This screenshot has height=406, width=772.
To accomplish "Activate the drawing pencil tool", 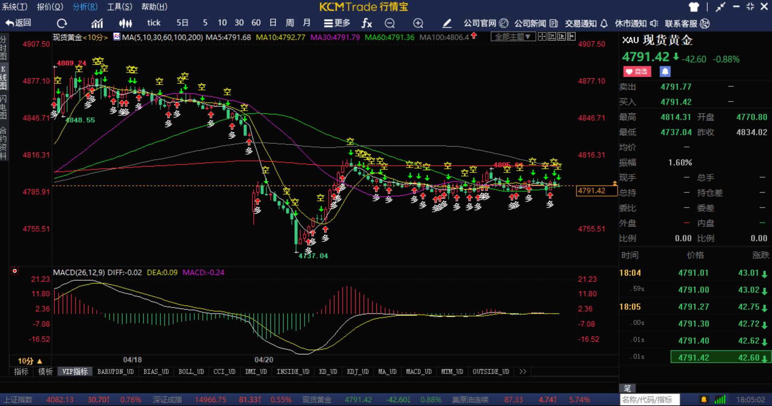I will tap(447, 23).
